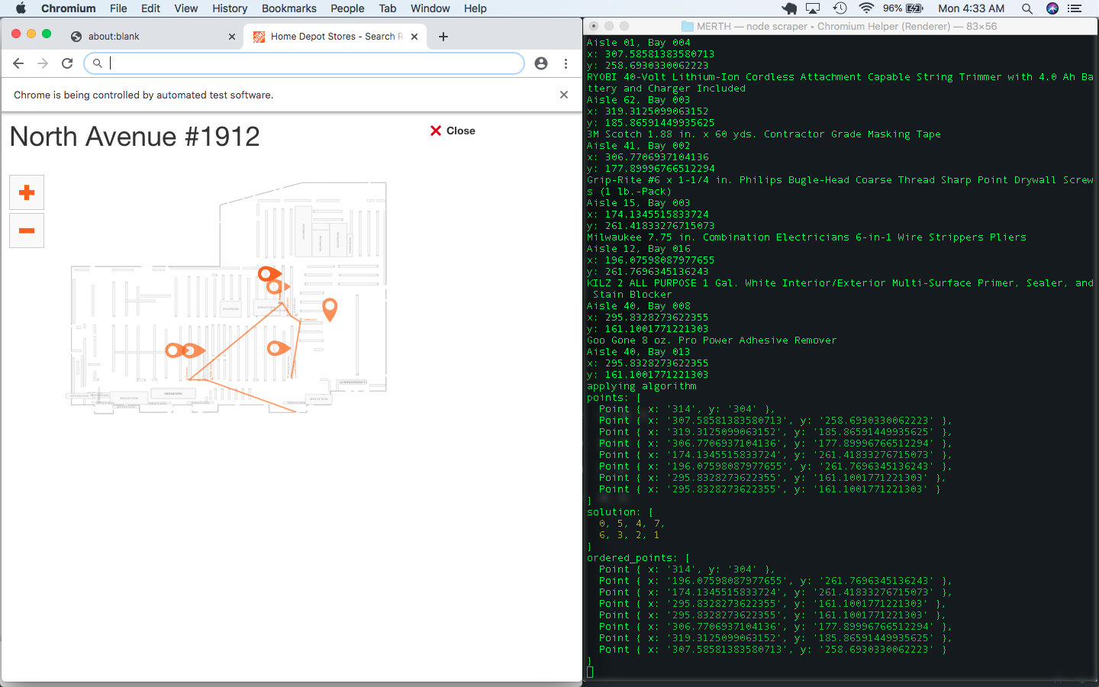Open the People menu in menu bar

[347, 8]
